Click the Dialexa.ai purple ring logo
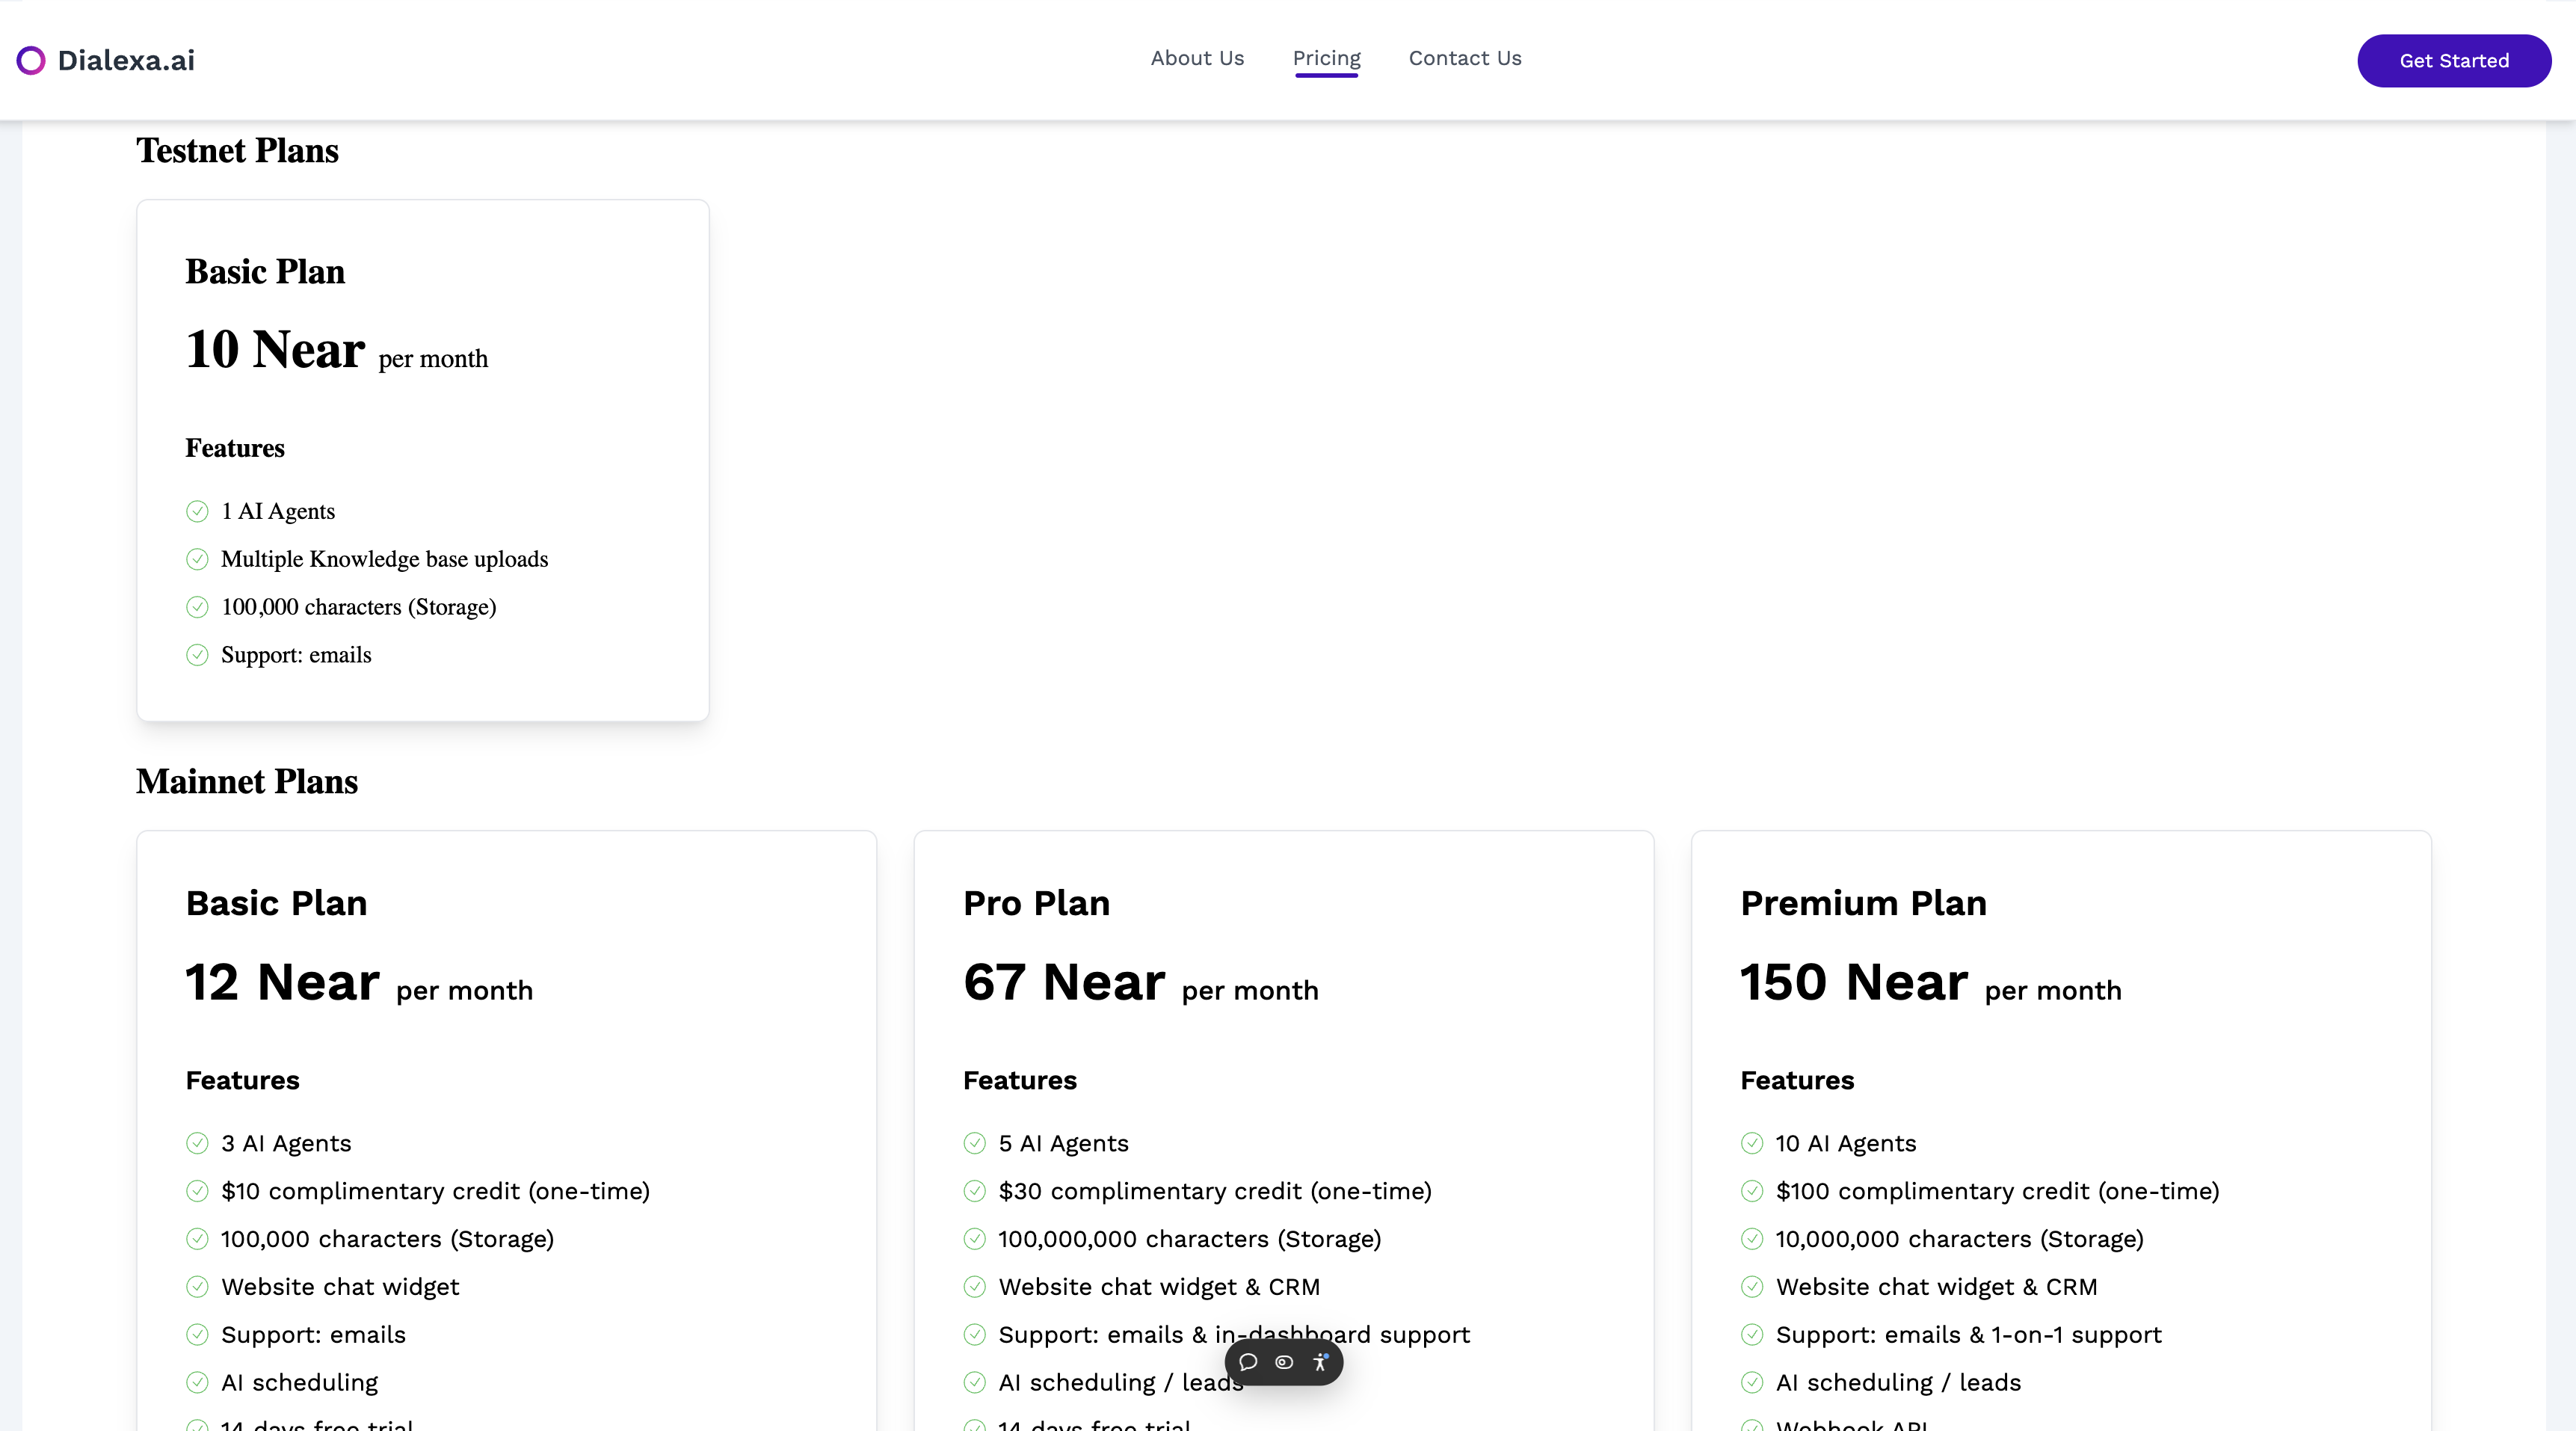The width and height of the screenshot is (2576, 1431). tap(31, 61)
